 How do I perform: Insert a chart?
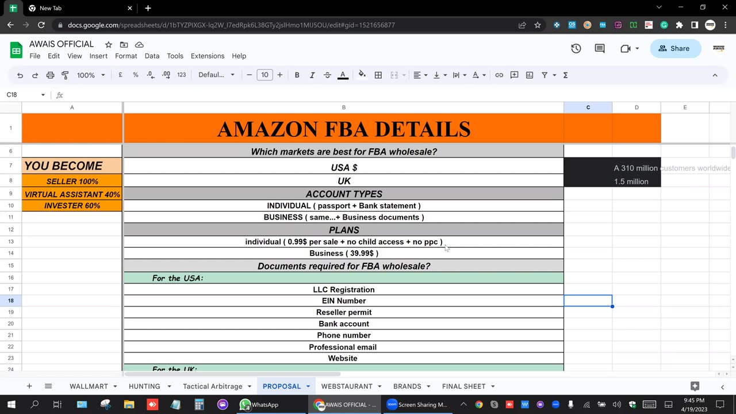[530, 75]
